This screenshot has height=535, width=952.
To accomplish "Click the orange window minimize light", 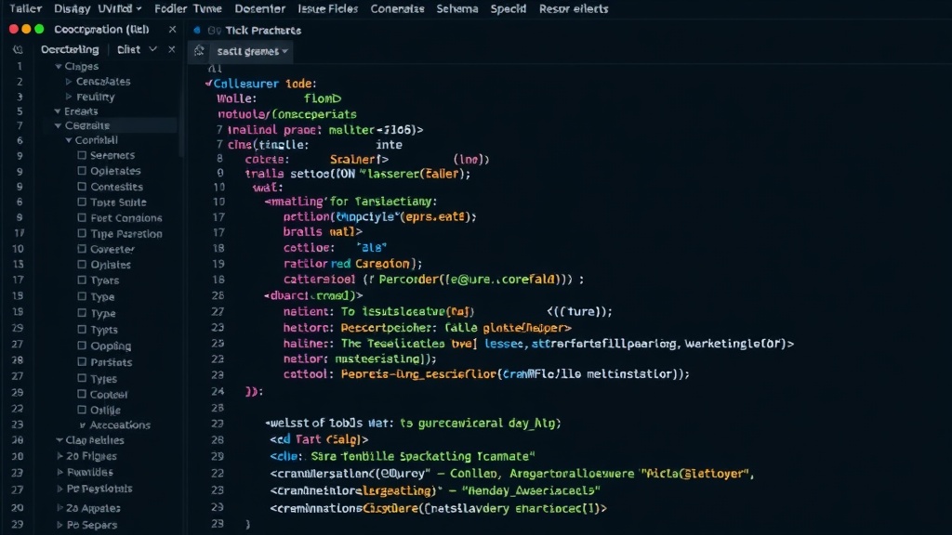I will click(26, 29).
